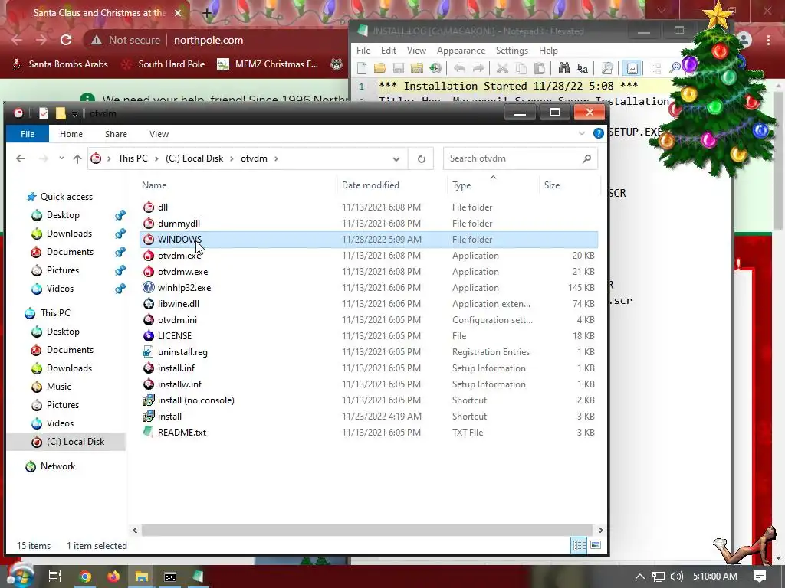Click Copy icon in Notepad3 toolbar
785x588 pixels.
click(521, 68)
